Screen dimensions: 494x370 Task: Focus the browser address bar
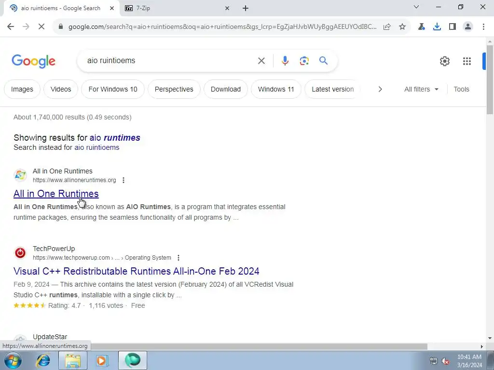[222, 27]
